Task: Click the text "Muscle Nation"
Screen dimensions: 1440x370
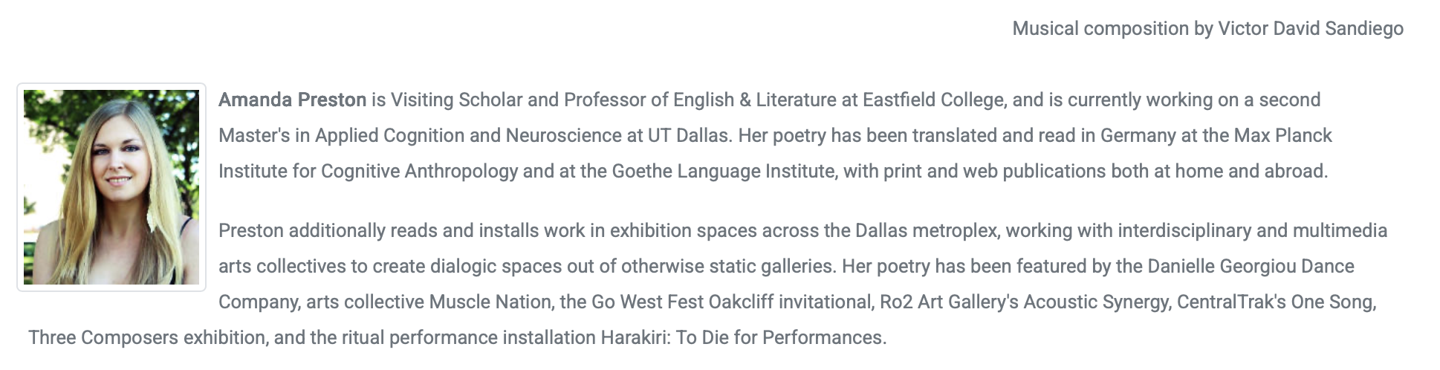Action: (490, 302)
